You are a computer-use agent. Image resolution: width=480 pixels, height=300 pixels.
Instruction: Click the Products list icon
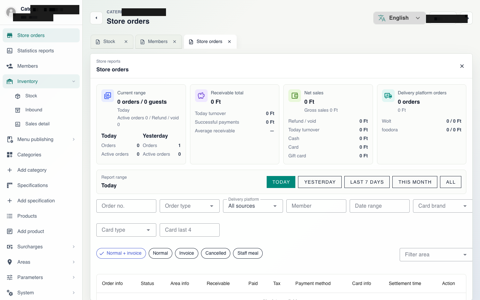pyautogui.click(x=10, y=216)
